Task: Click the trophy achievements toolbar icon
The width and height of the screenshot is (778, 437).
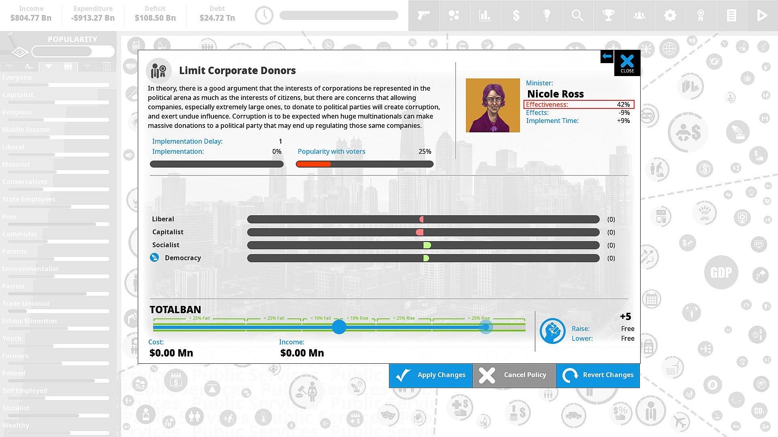Action: pyautogui.click(x=608, y=16)
